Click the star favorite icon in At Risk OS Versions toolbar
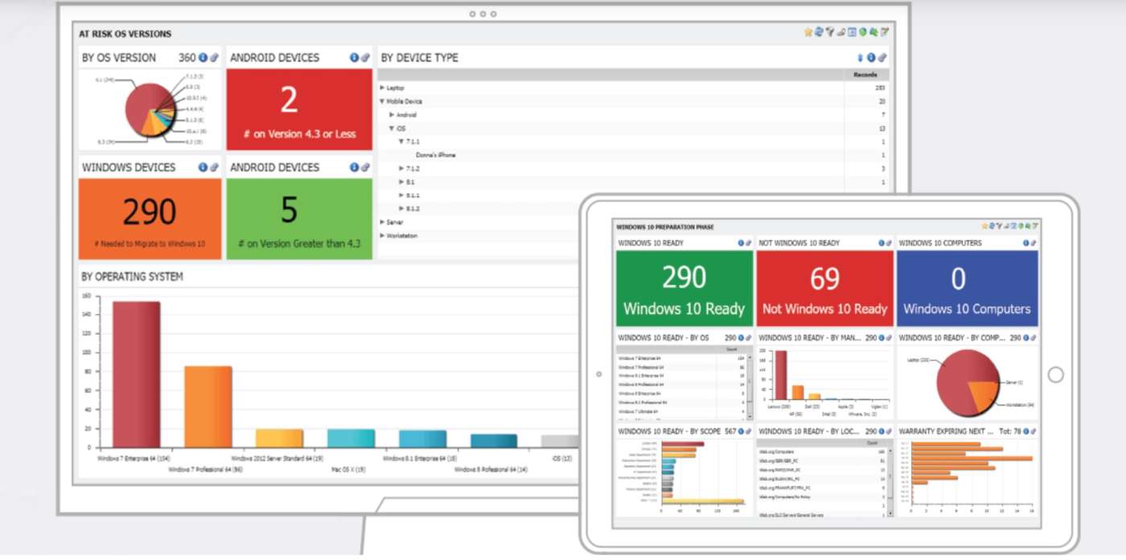Screen dimensions: 1126x560 click(x=808, y=32)
